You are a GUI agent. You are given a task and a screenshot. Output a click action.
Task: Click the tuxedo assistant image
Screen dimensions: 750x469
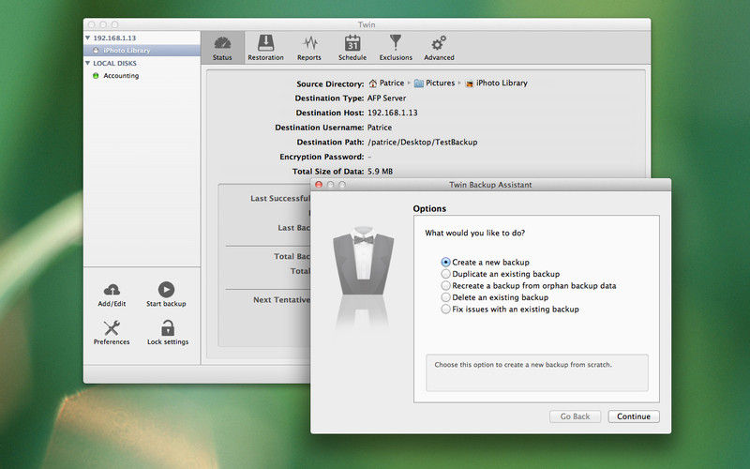coord(363,261)
